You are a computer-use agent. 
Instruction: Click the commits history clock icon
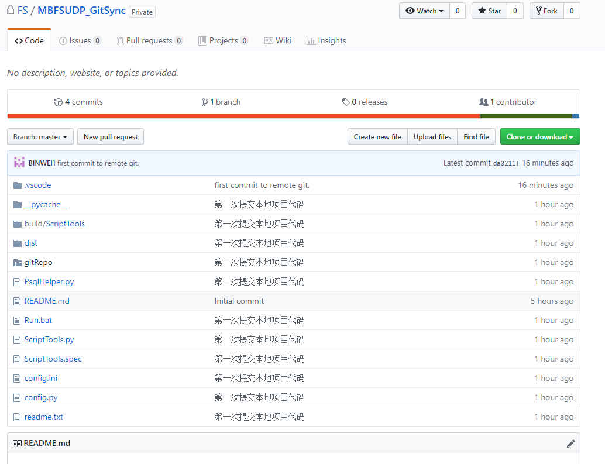pyautogui.click(x=59, y=102)
